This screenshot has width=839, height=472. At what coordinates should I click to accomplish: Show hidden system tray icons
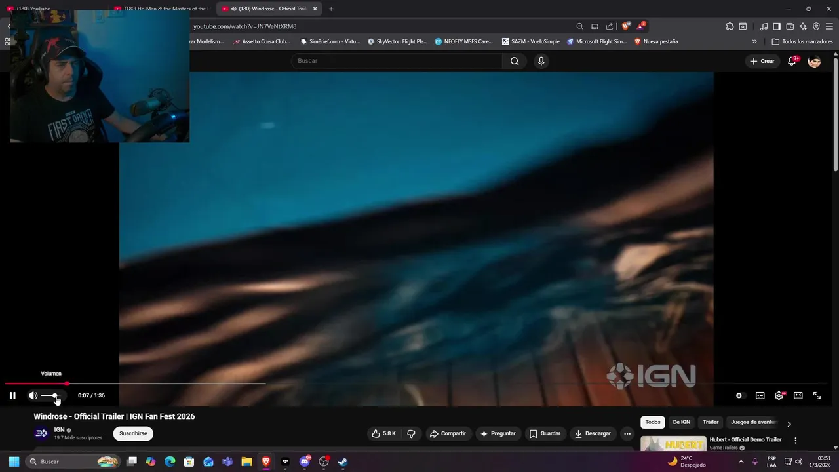tap(741, 462)
